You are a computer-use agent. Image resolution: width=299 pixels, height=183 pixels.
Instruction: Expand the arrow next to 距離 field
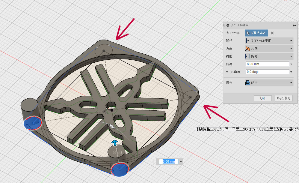pyautogui.click(x=291, y=64)
